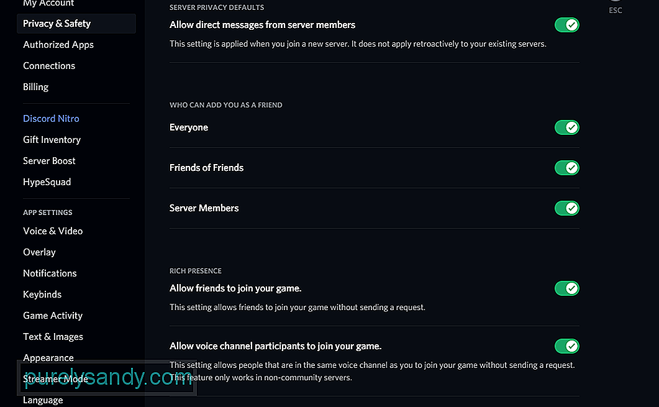Go to Connections settings

[49, 66]
